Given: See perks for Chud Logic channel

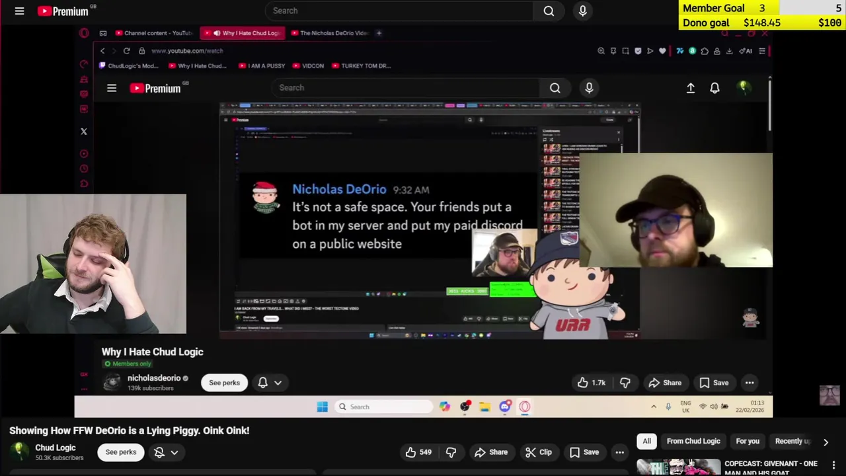Looking at the screenshot, I should (121, 452).
